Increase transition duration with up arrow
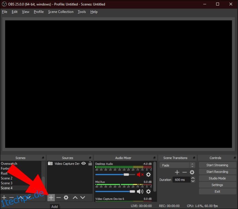 (x=193, y=178)
